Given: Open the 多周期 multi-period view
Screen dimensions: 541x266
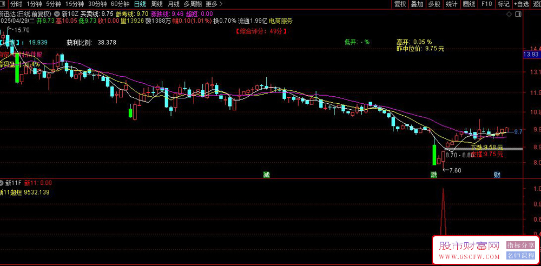Looking at the screenshot, I should pyautogui.click(x=193, y=4).
